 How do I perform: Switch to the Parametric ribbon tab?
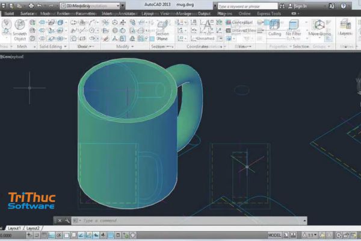click(x=86, y=14)
